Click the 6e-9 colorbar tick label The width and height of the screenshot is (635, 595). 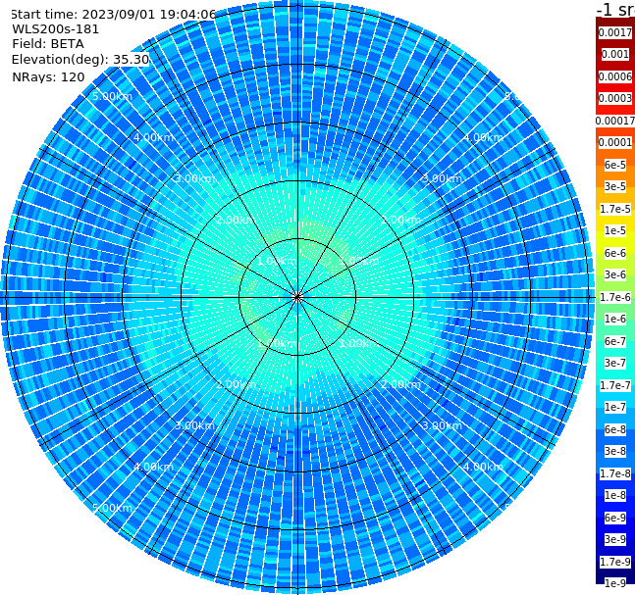coord(615,518)
